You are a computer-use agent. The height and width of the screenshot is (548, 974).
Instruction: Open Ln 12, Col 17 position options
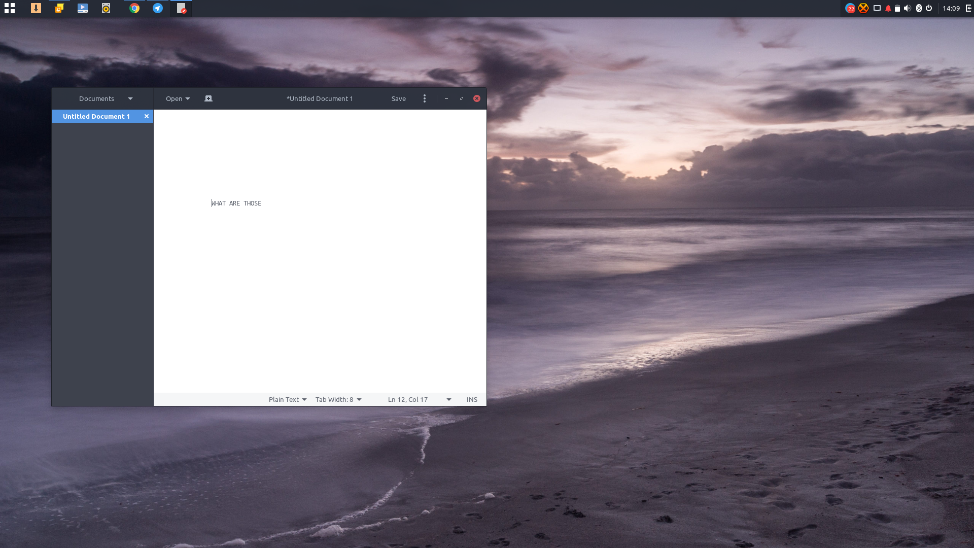[x=420, y=399]
